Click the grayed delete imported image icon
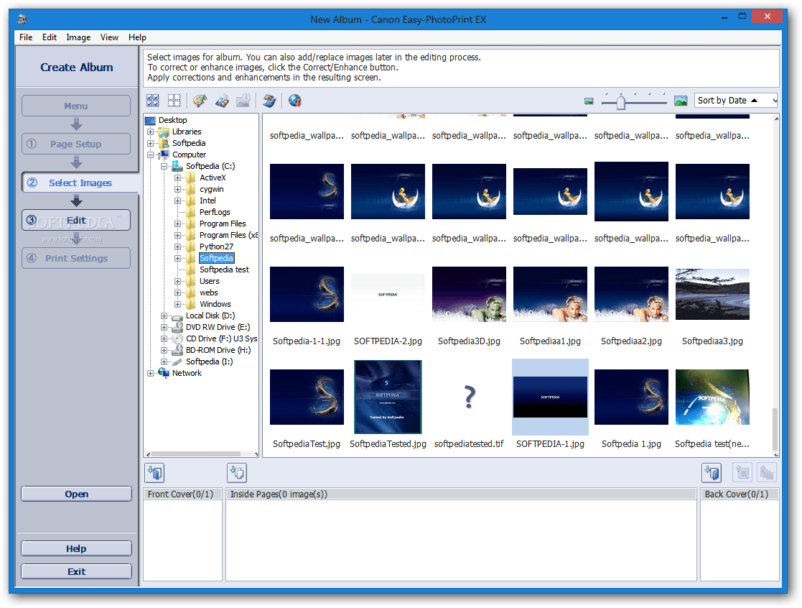The height and width of the screenshot is (608, 802). 742,472
